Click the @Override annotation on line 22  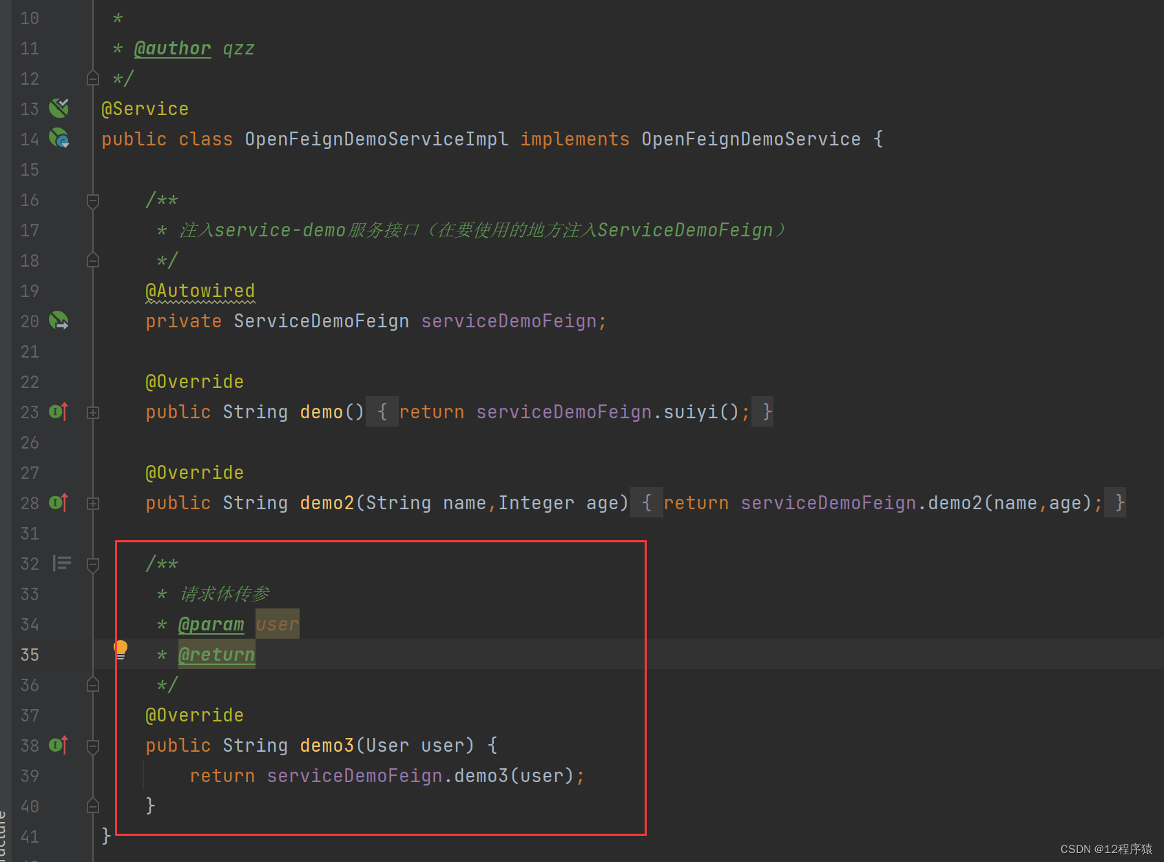[194, 382]
